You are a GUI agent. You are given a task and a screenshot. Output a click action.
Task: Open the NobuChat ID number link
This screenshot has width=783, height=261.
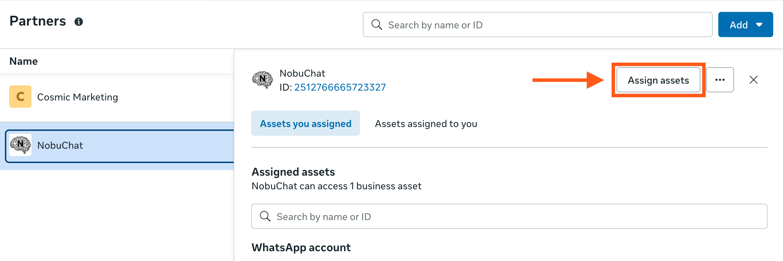pyautogui.click(x=340, y=87)
